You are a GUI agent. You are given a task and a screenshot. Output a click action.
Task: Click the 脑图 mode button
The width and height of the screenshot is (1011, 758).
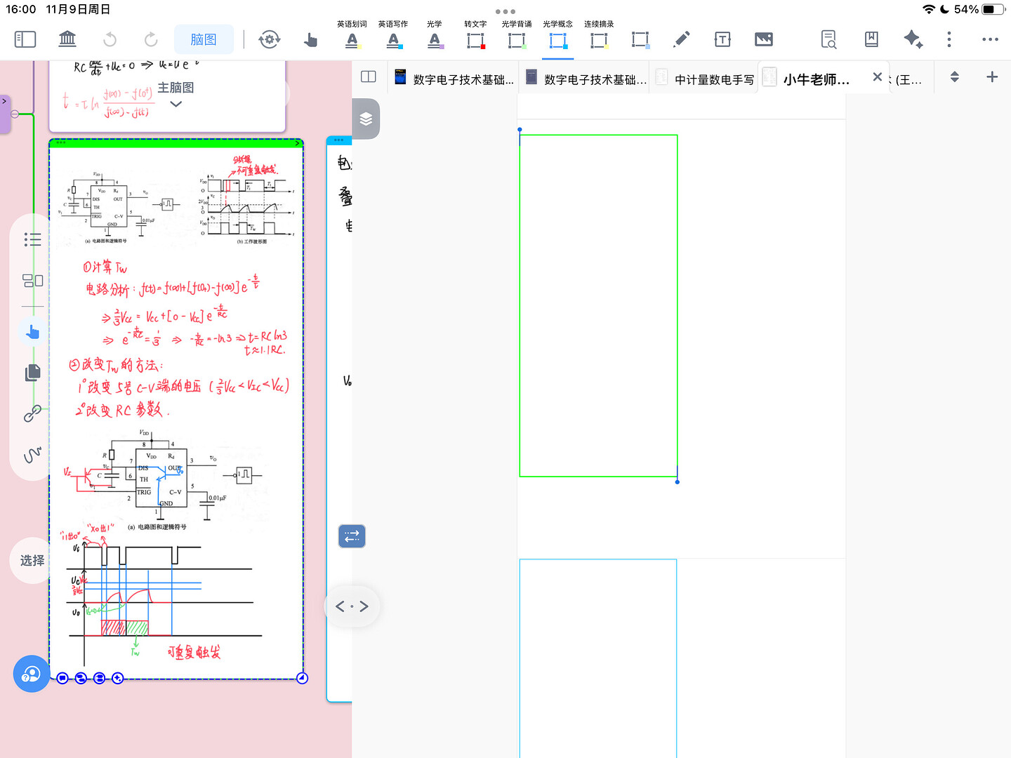(x=204, y=39)
